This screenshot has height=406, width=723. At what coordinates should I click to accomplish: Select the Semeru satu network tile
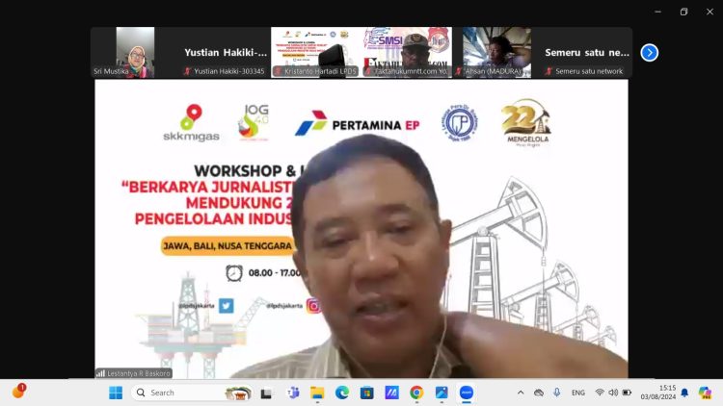tap(587, 52)
